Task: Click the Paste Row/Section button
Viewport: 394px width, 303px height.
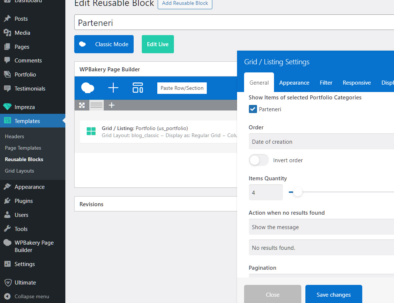Action: click(x=182, y=88)
